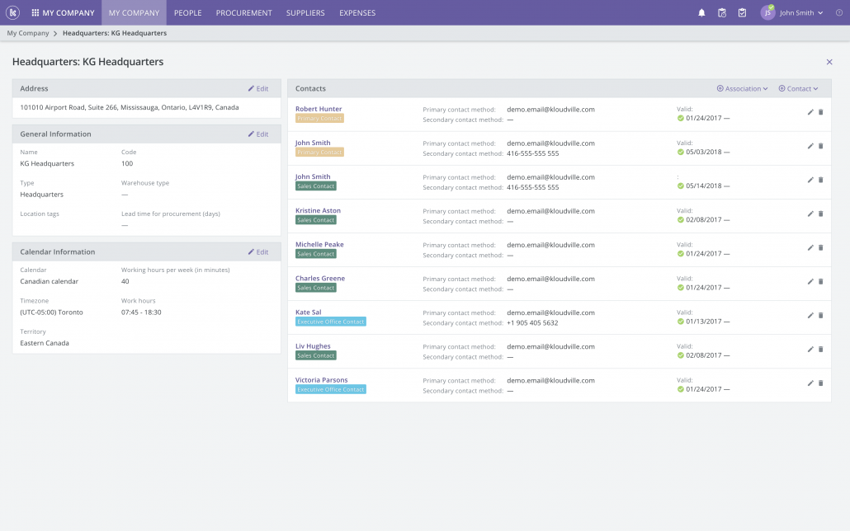Delete Michelle Peake's contact trash icon
Image resolution: width=850 pixels, height=531 pixels.
821,247
